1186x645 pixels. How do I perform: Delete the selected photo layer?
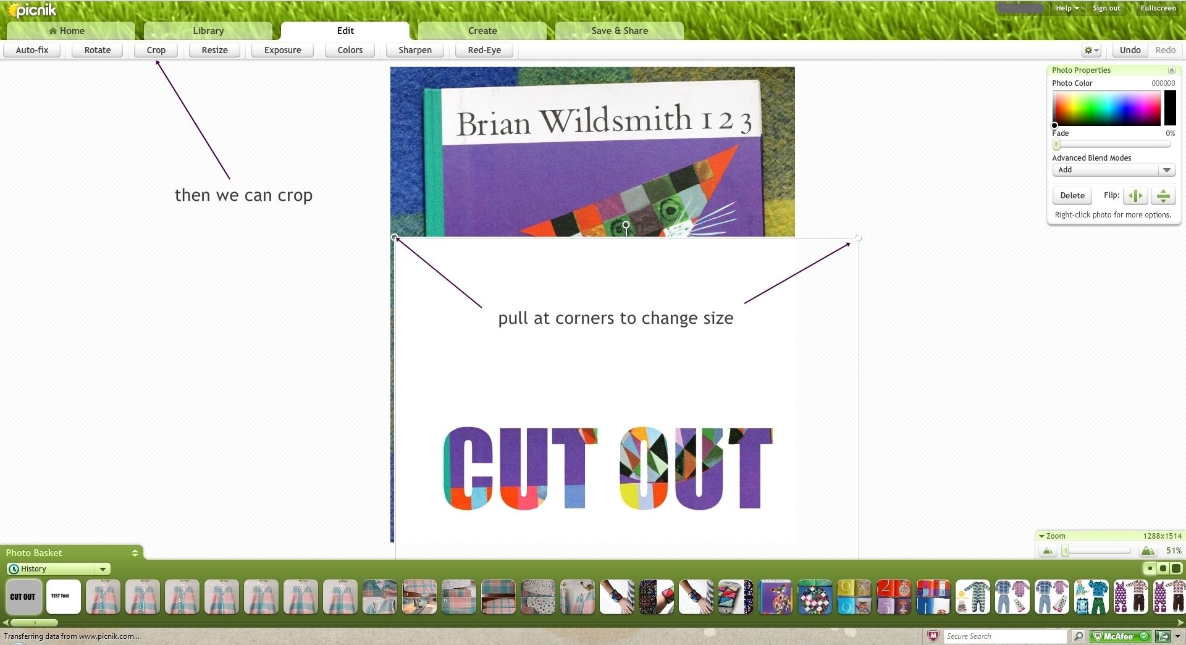click(x=1072, y=196)
